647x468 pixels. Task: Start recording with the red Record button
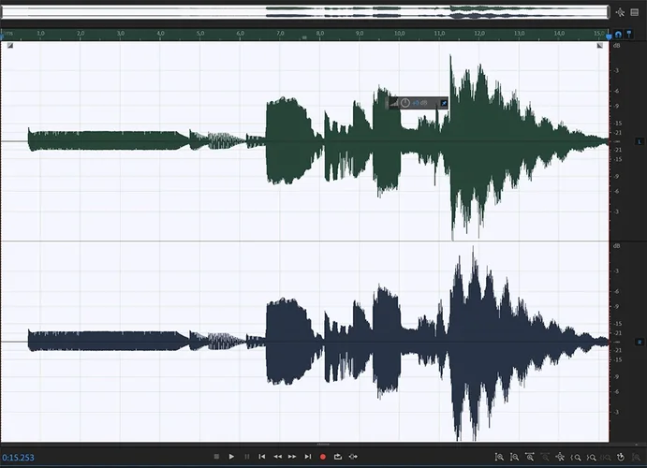pos(323,457)
